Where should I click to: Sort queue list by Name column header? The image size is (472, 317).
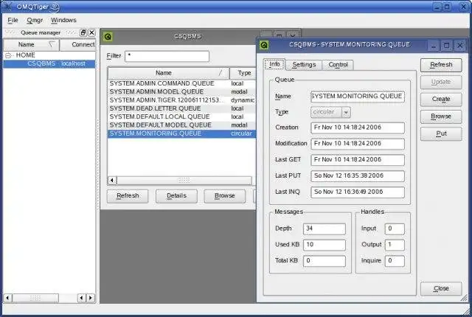(168, 73)
